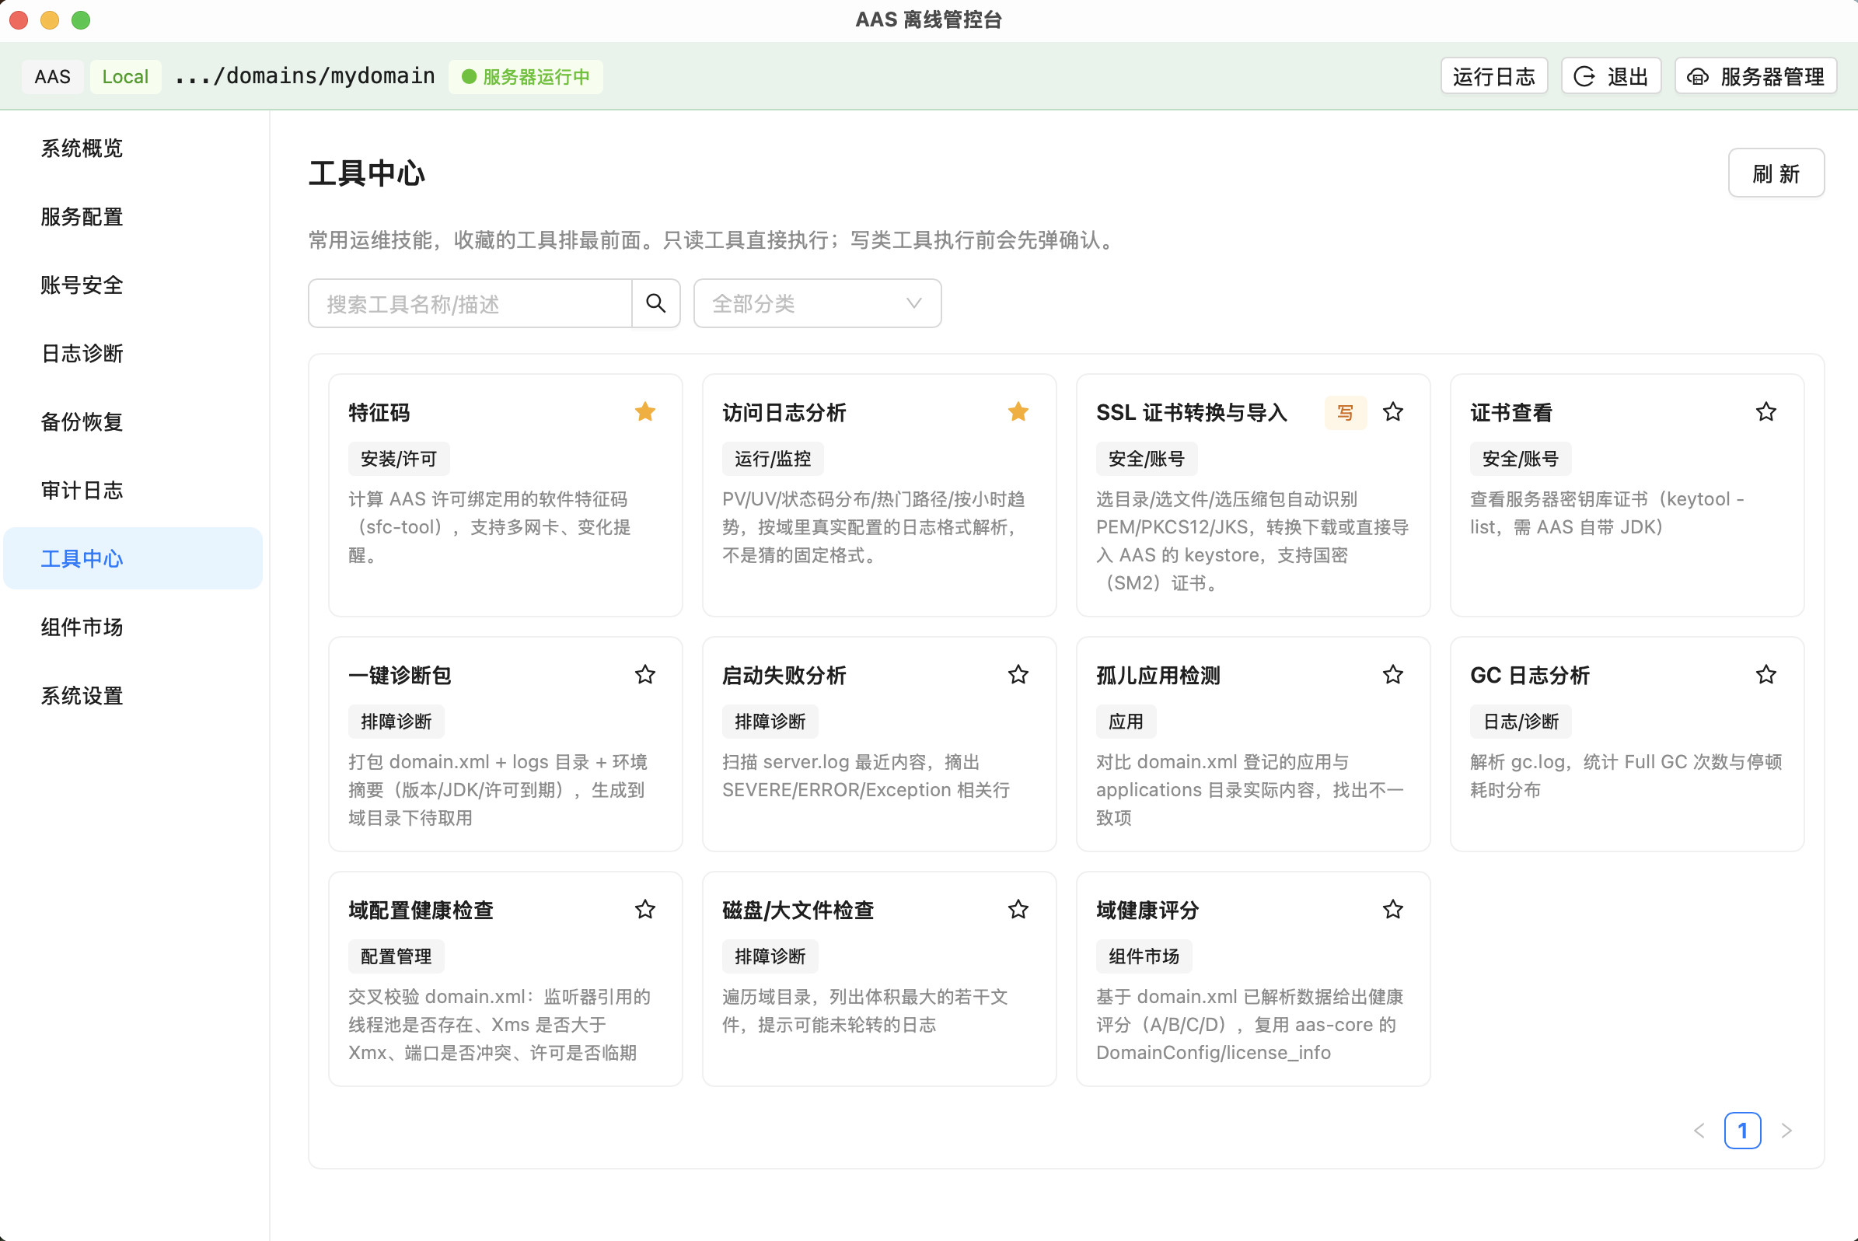
Task: Open 系统设置 in the sidebar
Action: 133,696
